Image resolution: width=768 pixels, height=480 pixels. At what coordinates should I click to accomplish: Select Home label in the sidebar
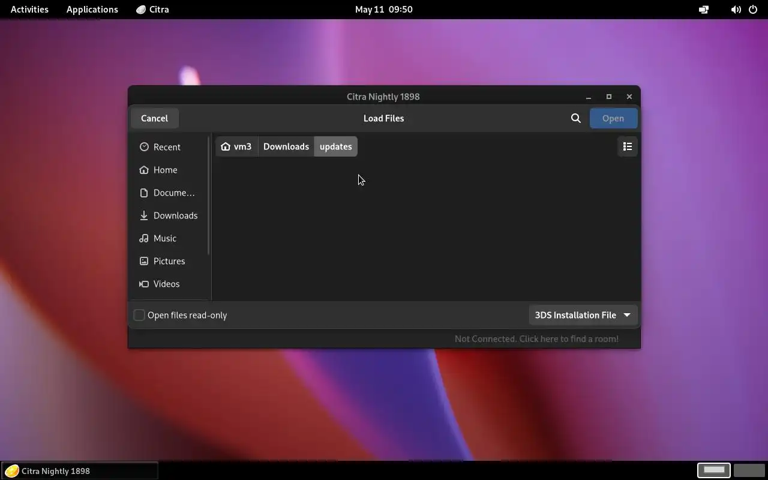(165, 170)
